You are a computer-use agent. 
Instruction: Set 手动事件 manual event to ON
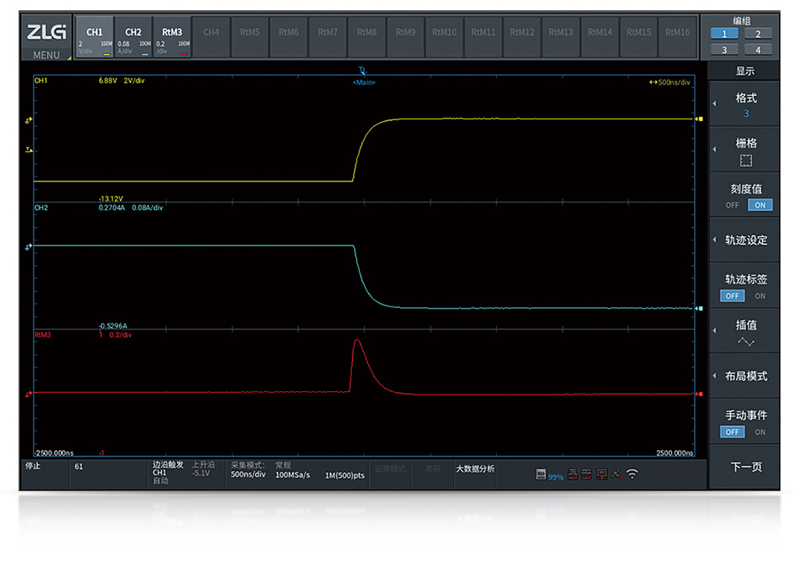pyautogui.click(x=760, y=432)
